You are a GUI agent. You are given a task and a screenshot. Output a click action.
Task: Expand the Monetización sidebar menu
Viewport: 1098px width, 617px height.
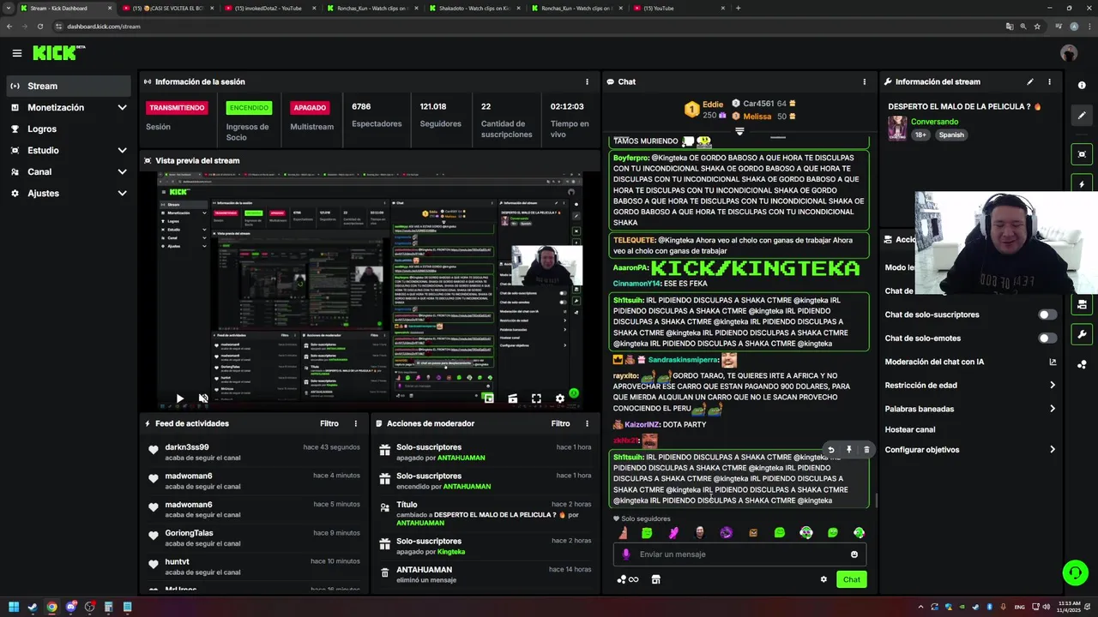[70, 107]
